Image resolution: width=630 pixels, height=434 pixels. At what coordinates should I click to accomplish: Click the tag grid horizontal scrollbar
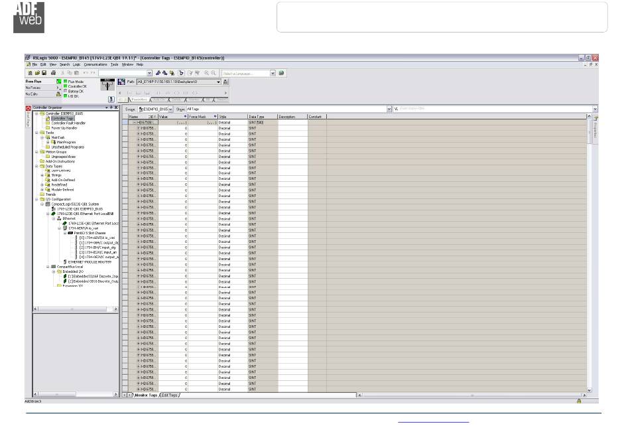pyautogui.click(x=472, y=396)
